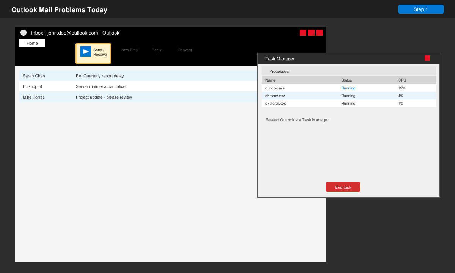
Task: Select the chrome.exe process row
Action: click(349, 96)
